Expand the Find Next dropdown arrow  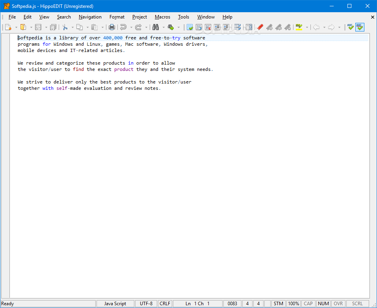click(x=178, y=28)
